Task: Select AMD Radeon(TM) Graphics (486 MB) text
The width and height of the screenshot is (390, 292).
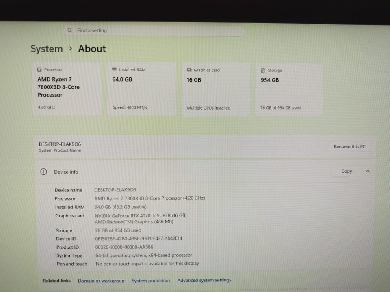Action: 134,222
